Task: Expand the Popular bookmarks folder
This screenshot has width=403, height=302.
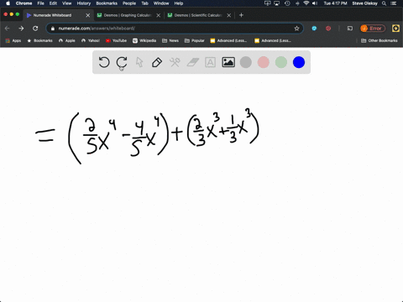Action: click(x=195, y=40)
